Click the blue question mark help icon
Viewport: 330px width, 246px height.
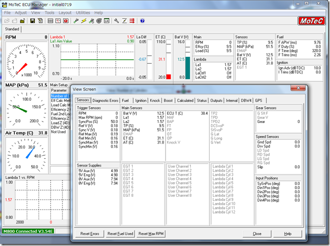coord(142,21)
